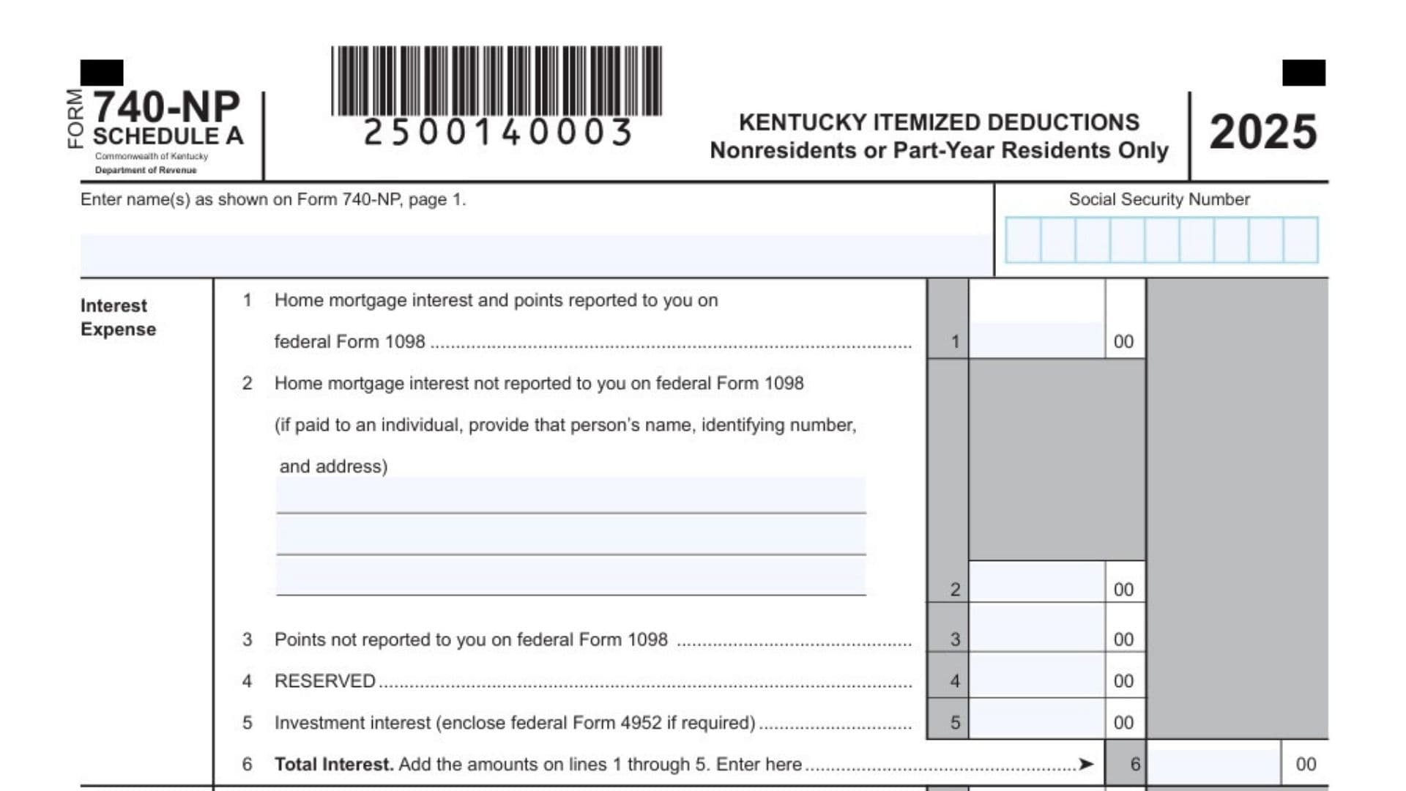Enter line 1 home mortgage interest amount field
Image resolution: width=1406 pixels, height=791 pixels.
pos(1036,340)
